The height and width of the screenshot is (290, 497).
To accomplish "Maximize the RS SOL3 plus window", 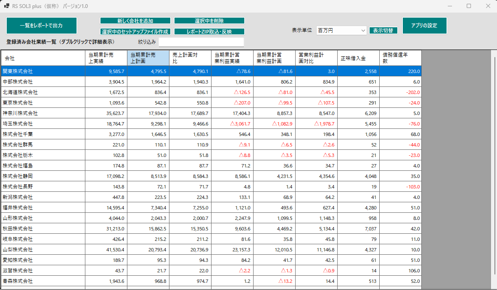I will tap(469, 6).
